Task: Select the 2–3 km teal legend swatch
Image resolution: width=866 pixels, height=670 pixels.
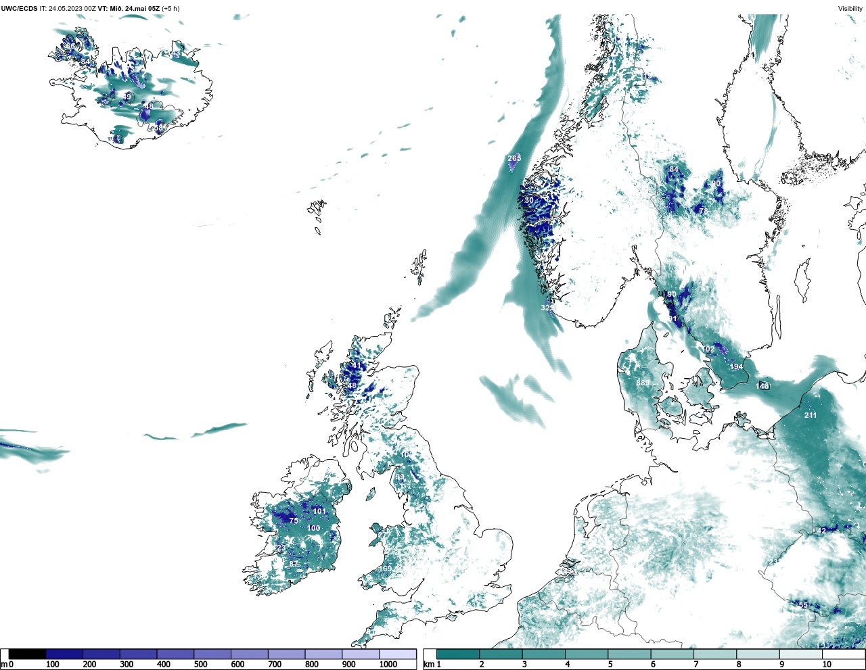Action: pyautogui.click(x=501, y=654)
